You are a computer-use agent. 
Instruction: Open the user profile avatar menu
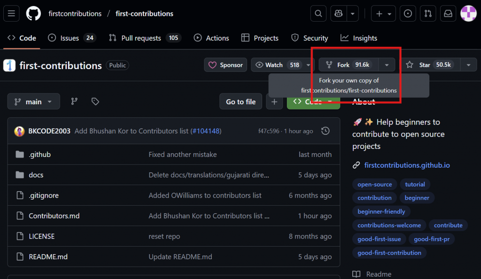click(x=468, y=14)
